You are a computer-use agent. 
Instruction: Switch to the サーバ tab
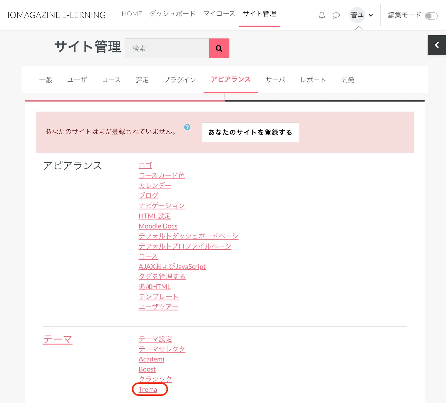point(275,80)
